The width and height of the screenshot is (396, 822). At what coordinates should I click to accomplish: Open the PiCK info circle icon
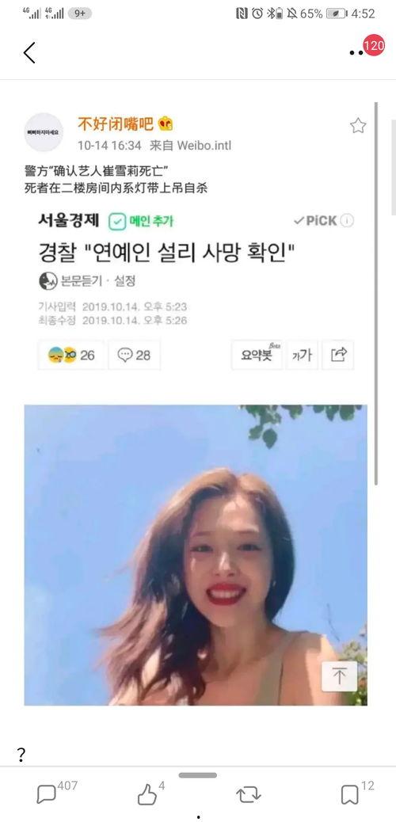[347, 221]
